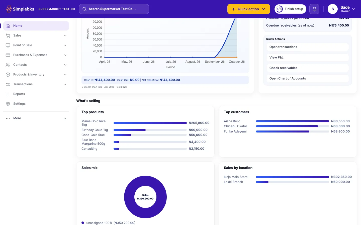Viewport: 361px width, 225px height.
Task: Click the Point of Sale monitor icon
Action: click(x=8, y=45)
